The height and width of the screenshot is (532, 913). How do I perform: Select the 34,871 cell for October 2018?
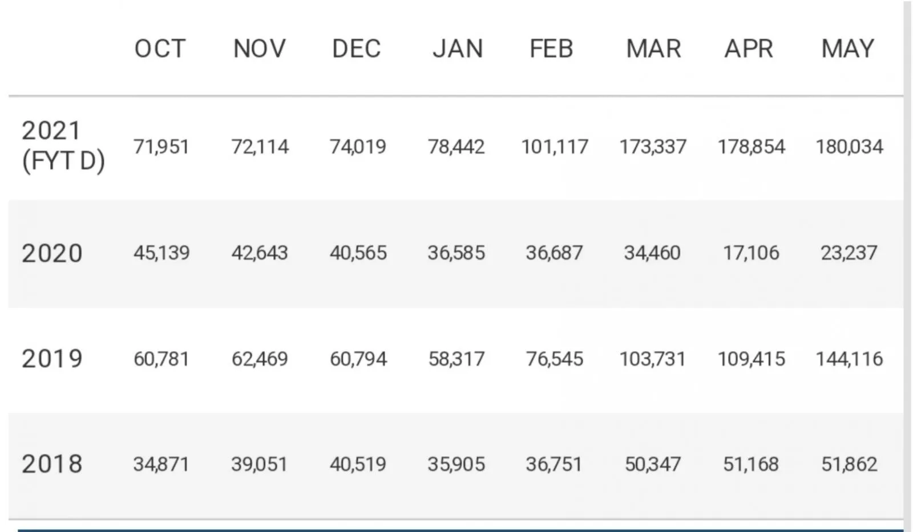[x=161, y=464]
